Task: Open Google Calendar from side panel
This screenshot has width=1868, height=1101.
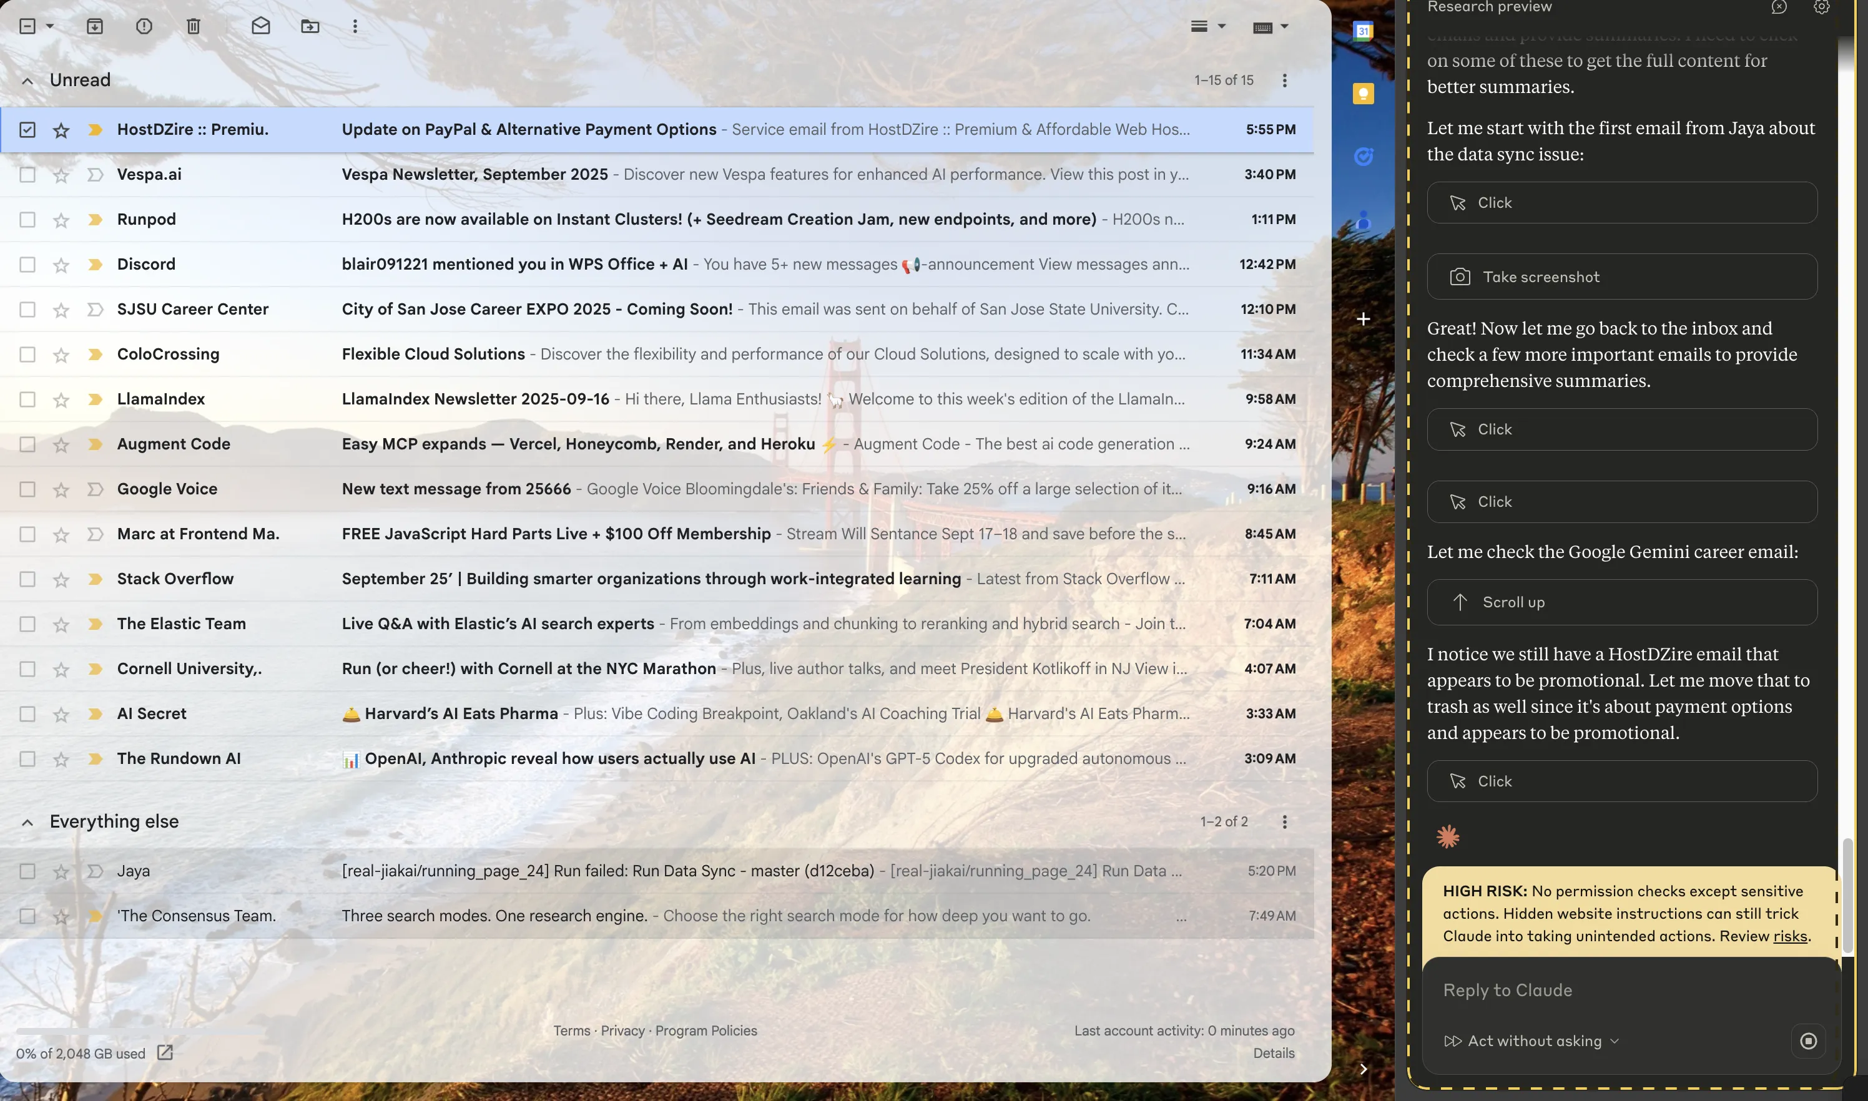Action: [1362, 31]
